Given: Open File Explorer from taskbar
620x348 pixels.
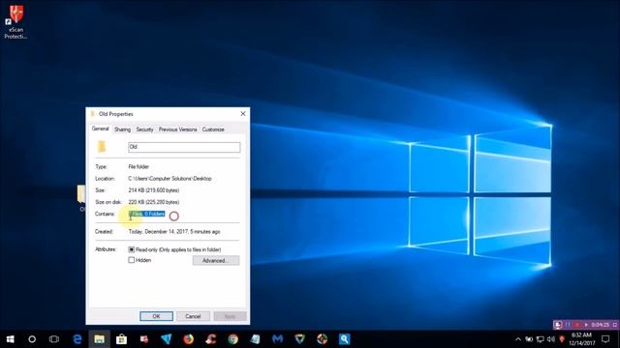Looking at the screenshot, I should [x=99, y=339].
